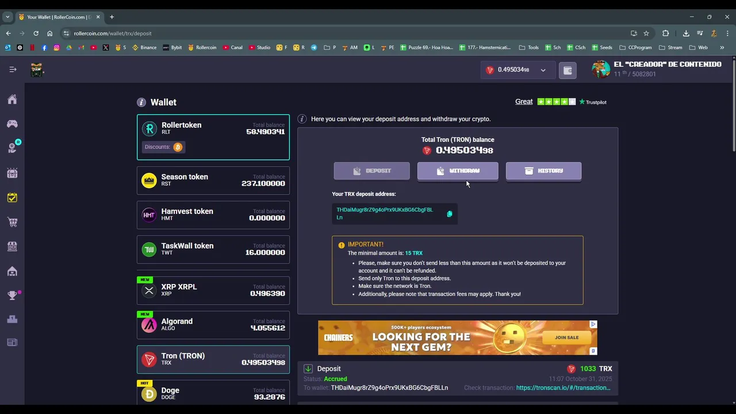Bookmark this page with the star icon
Image resolution: width=736 pixels, height=414 pixels.
tap(646, 33)
